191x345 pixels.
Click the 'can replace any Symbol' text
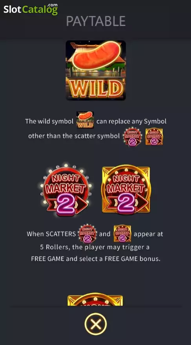click(x=131, y=121)
